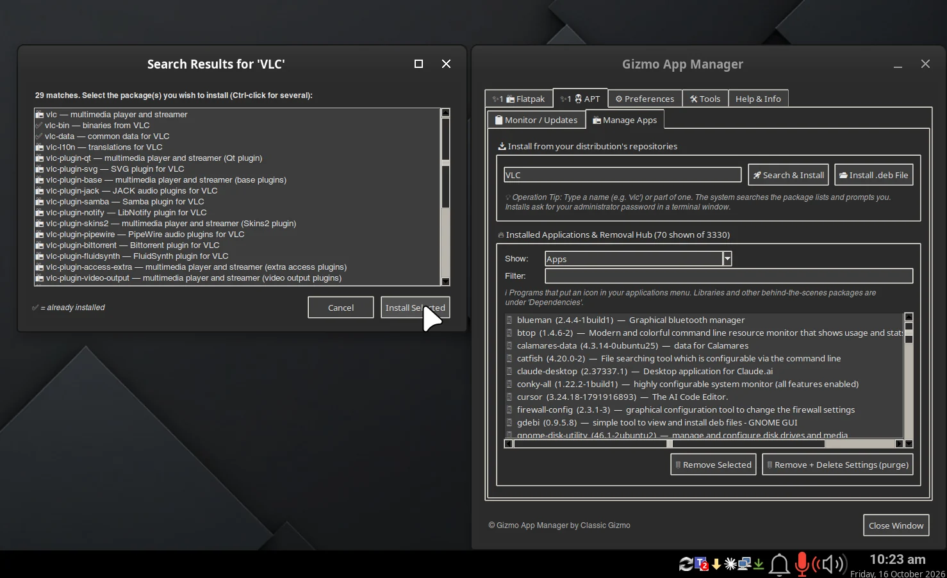The image size is (947, 578).
Task: Click the Close Window button
Action: click(x=896, y=525)
